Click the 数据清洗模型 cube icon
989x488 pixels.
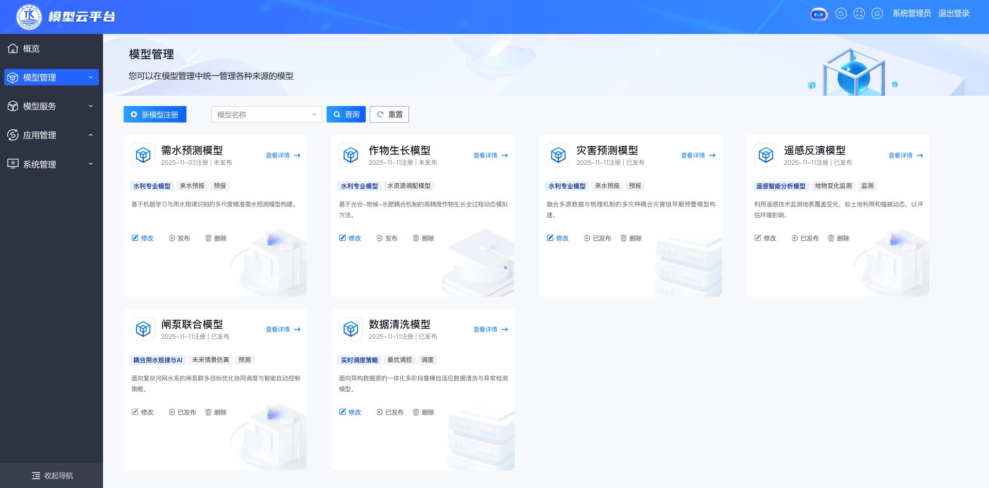(351, 329)
